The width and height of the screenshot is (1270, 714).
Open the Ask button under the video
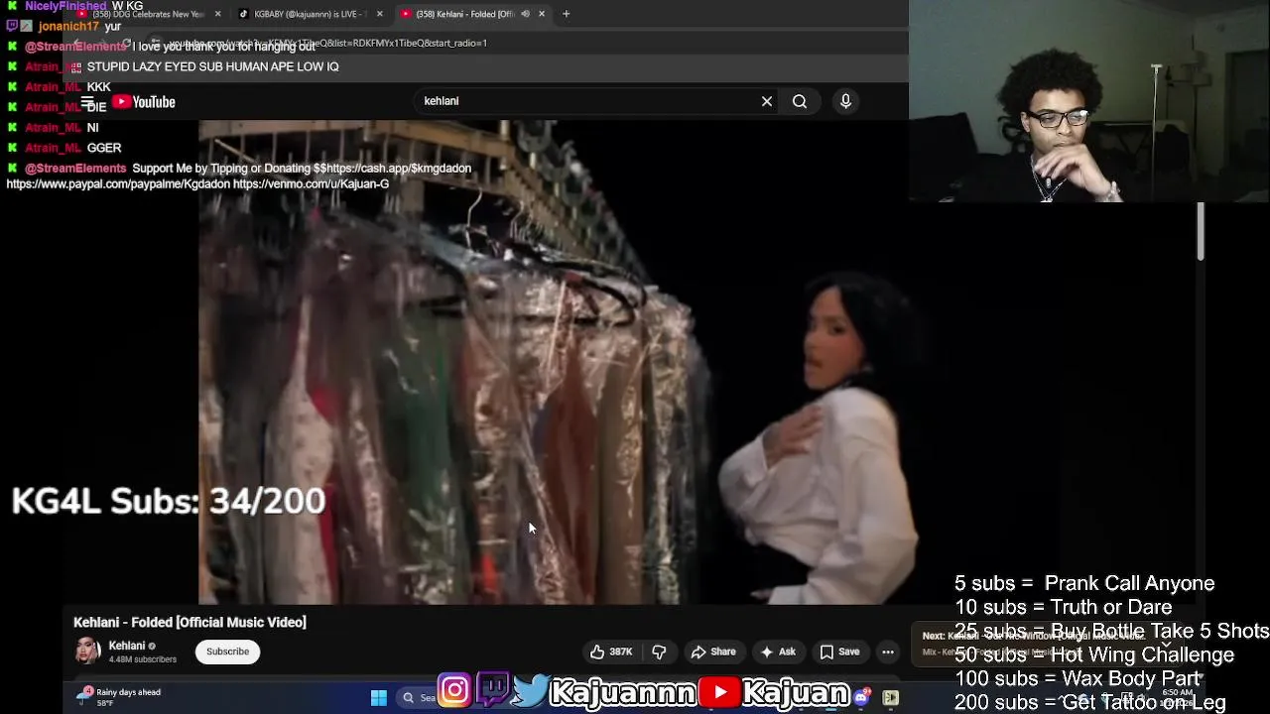pyautogui.click(x=778, y=652)
